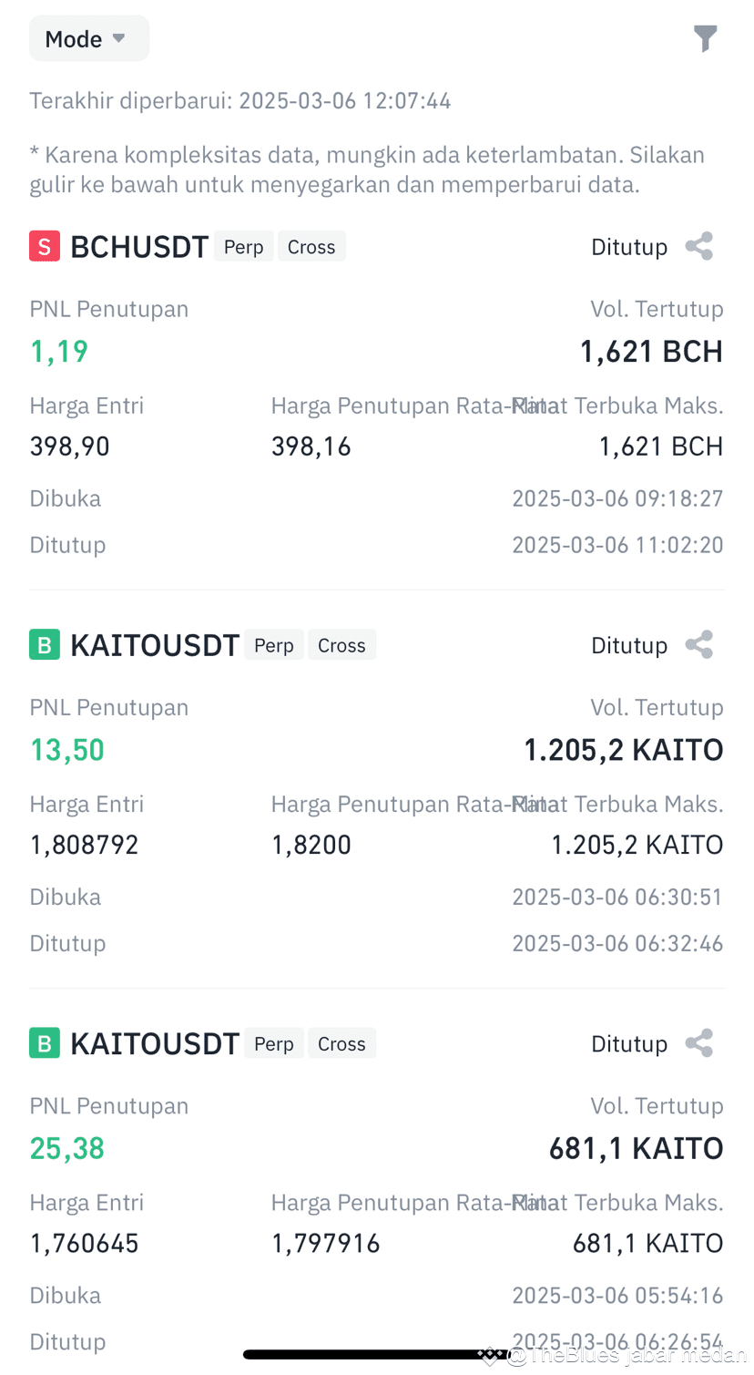Screen dimensions: 754x1375
Task: Open the BCHUSDT pair title
Action: point(139,247)
